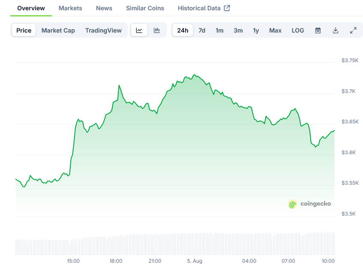Open the Markets tab

(70, 8)
